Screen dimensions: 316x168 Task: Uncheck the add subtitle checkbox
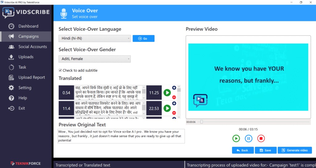point(60,70)
